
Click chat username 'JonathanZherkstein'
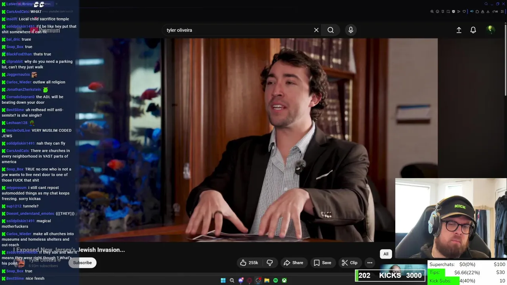pos(23,89)
